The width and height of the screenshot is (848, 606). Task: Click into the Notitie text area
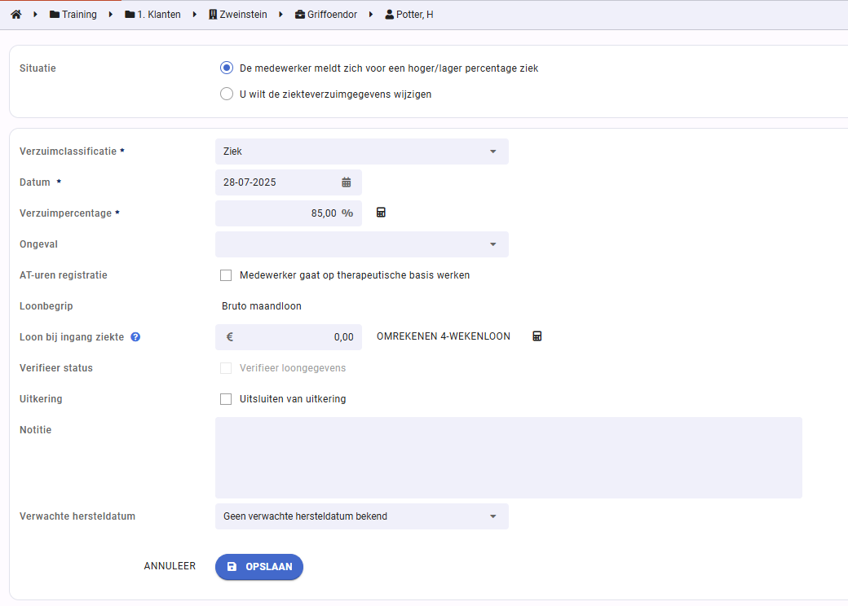tap(508, 458)
